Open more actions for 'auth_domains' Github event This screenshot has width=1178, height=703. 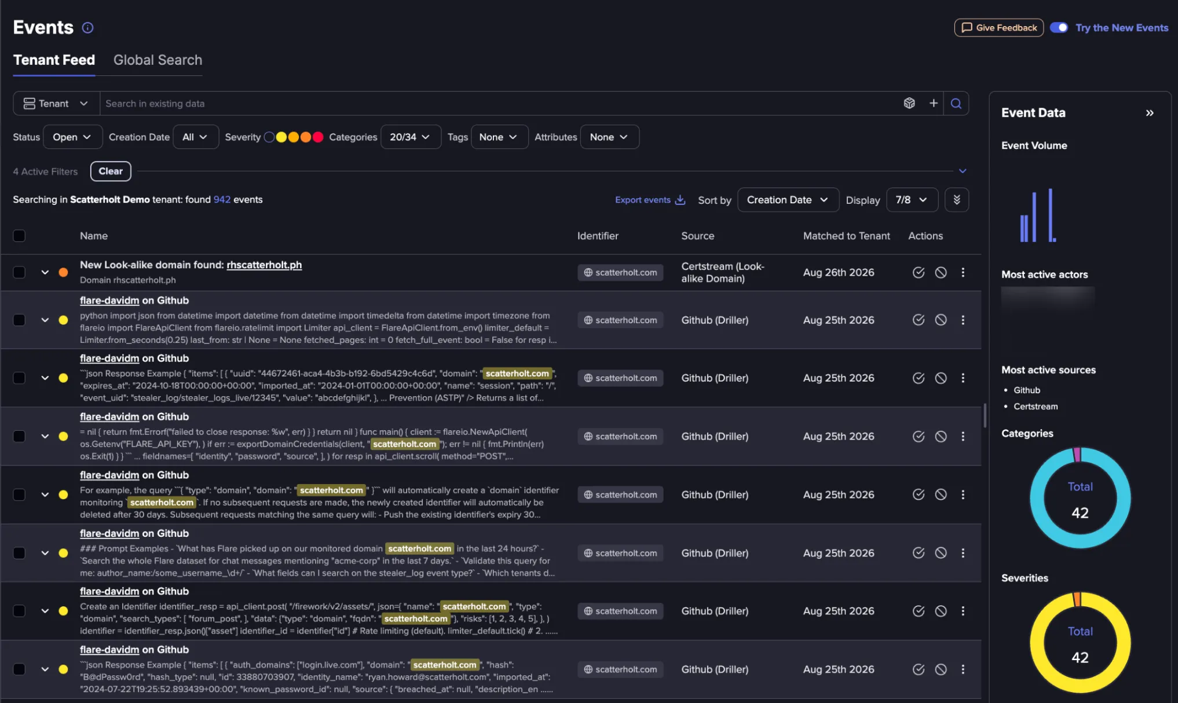[963, 669]
